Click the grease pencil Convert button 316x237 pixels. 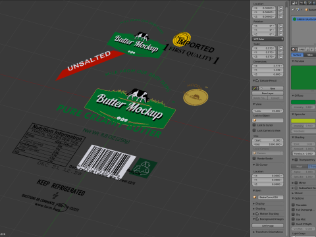(275, 98)
